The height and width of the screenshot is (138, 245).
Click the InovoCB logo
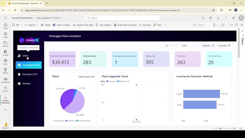pos(29,40)
